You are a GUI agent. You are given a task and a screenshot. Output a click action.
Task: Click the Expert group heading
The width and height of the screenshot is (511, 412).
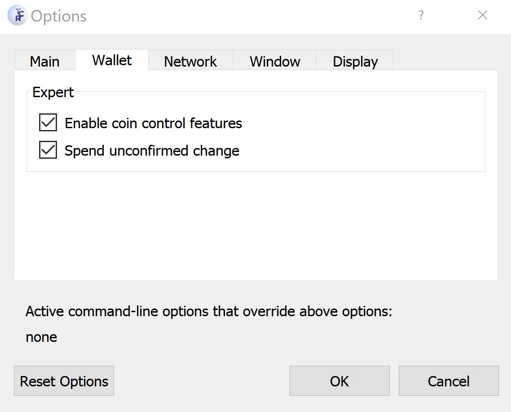point(53,92)
